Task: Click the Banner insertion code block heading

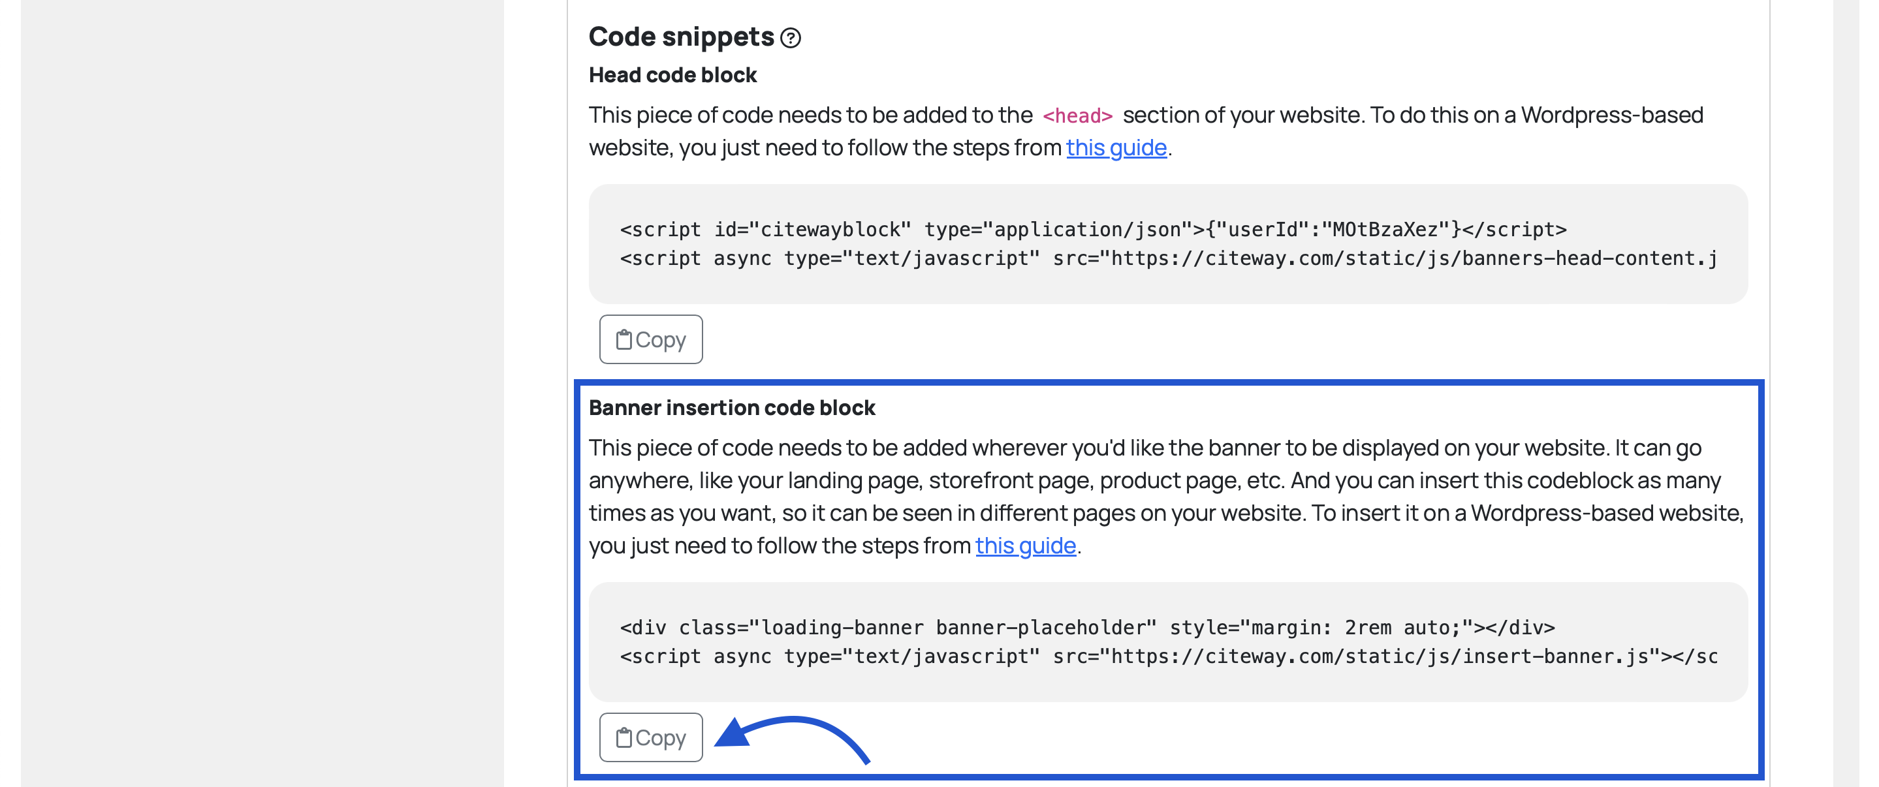Action: click(x=732, y=408)
